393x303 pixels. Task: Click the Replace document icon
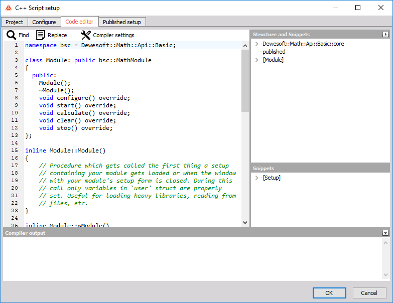40,35
